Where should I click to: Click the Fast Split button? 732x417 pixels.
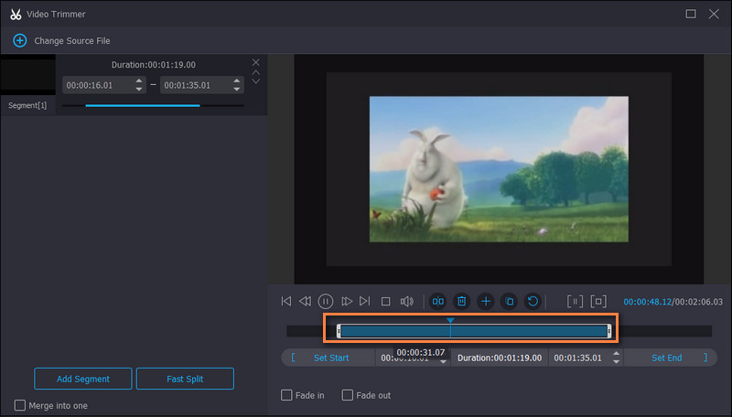(185, 379)
